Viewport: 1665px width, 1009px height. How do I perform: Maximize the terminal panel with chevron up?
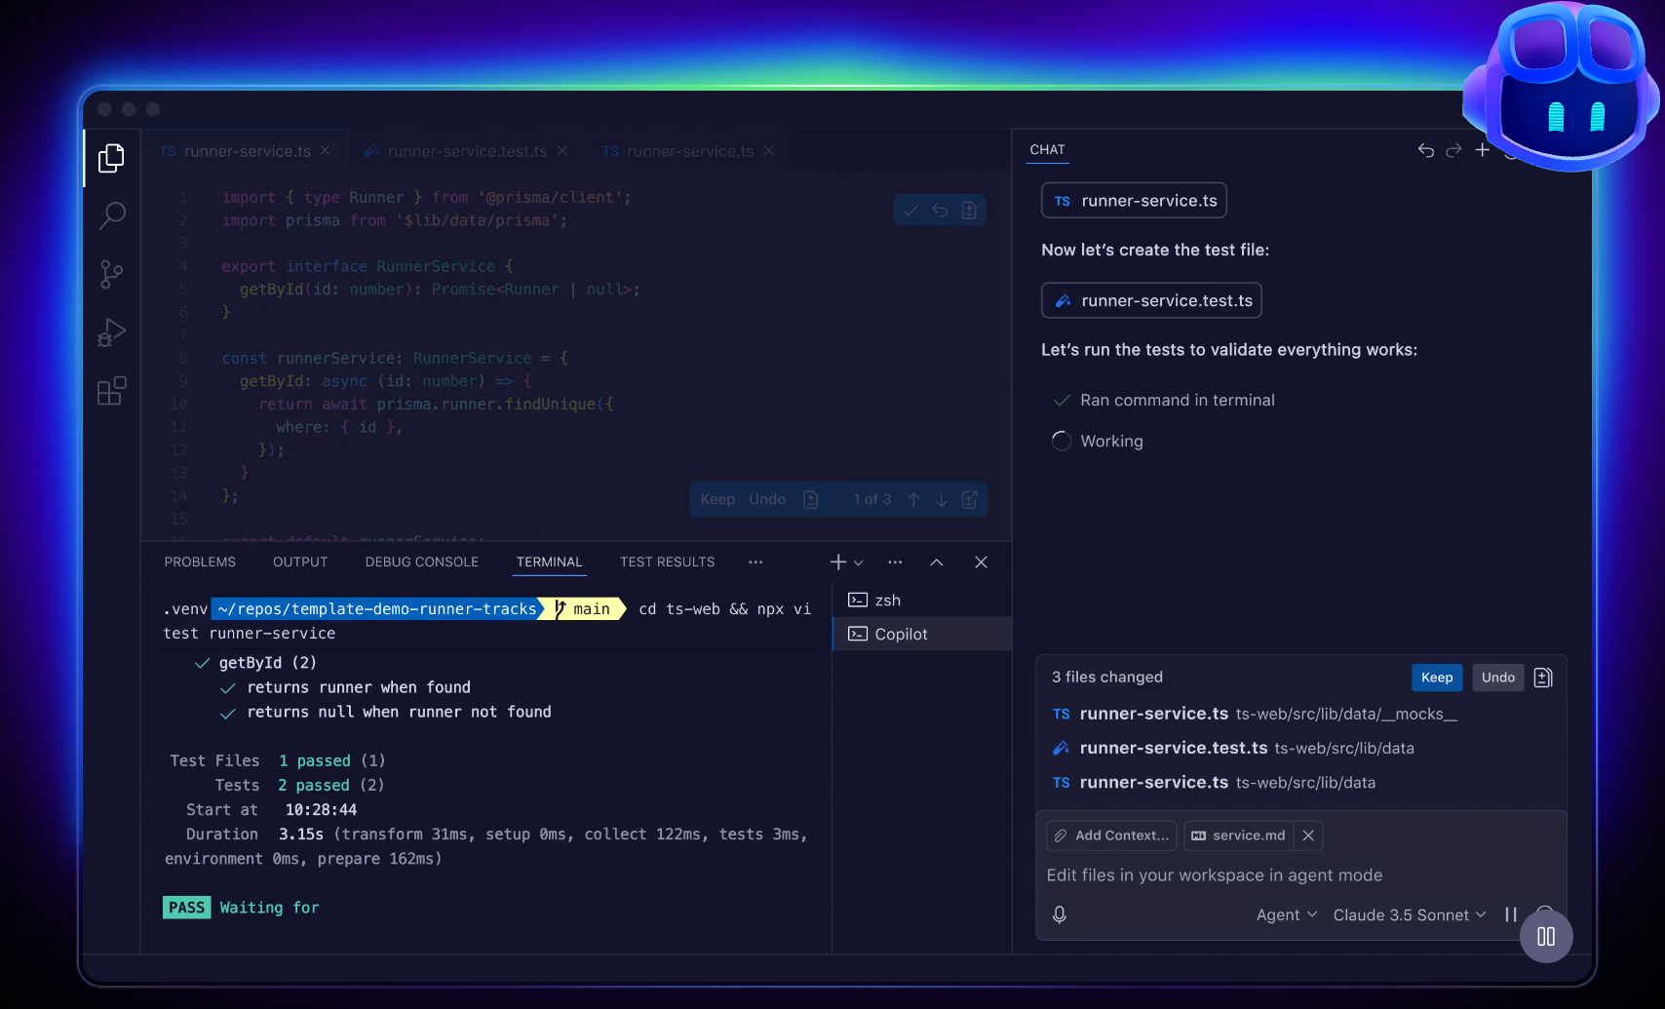point(936,563)
